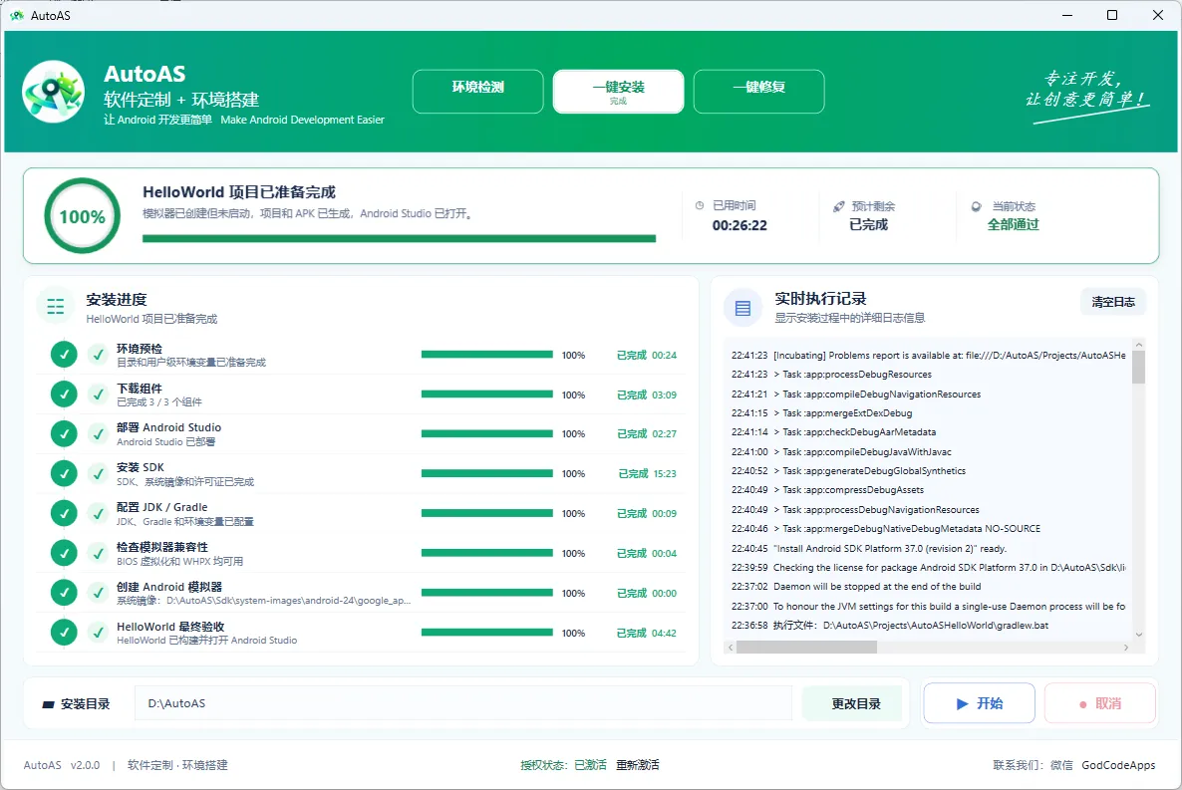Click the 安装目录 folder icon

[x=48, y=704]
